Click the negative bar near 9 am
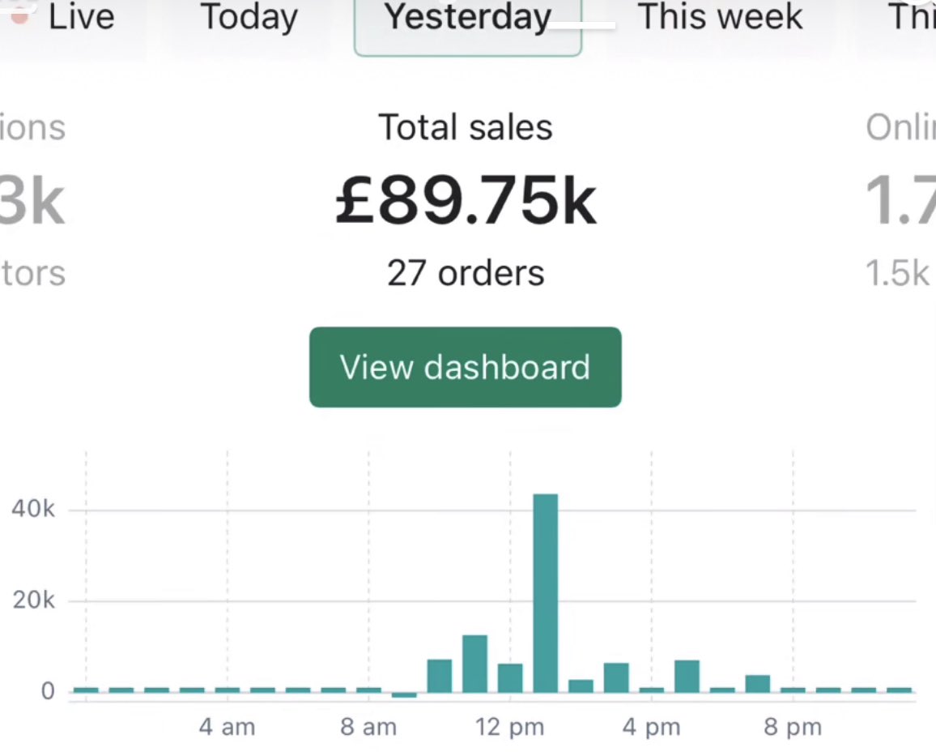Screen dimensions: 936x752 click(404, 694)
